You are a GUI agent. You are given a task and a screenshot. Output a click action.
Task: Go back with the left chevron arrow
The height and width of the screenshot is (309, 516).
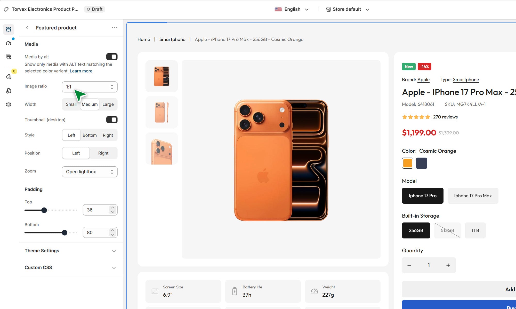[27, 28]
